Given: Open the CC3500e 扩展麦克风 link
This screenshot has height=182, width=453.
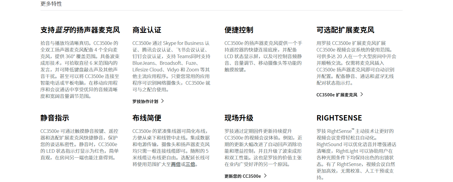Looking at the screenshot, I should coord(337,95).
